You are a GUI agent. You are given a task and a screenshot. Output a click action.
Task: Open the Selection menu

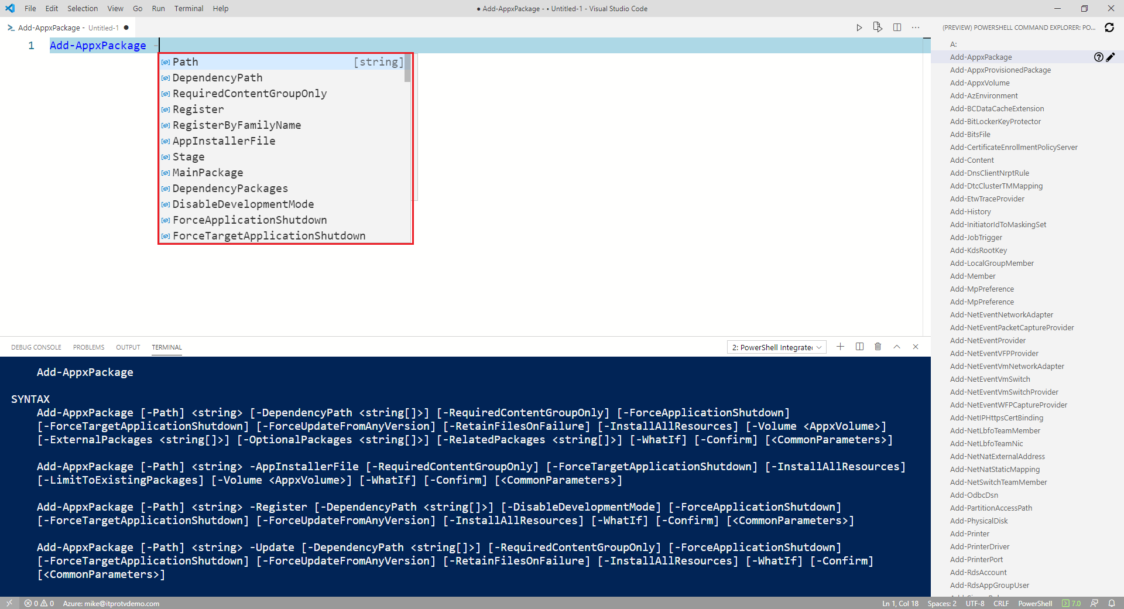click(x=83, y=8)
